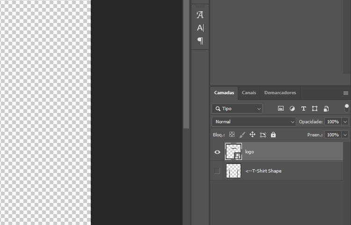
Task: Lock transparent pixels on layer
Action: (x=232, y=135)
